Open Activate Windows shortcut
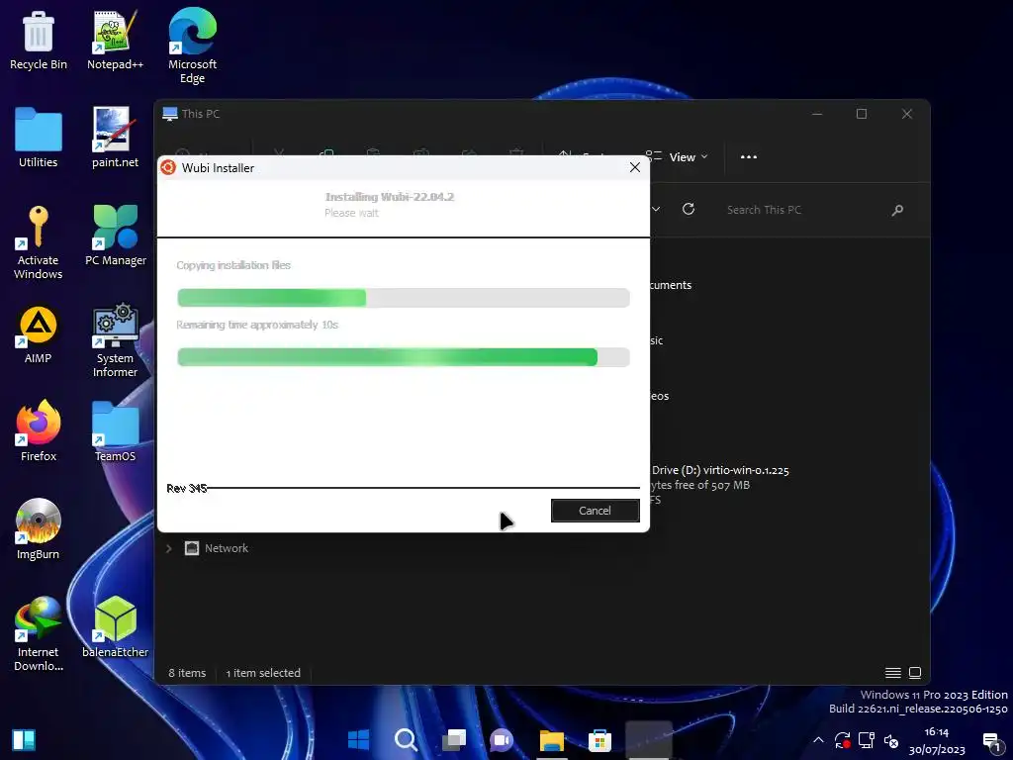Screen dimensions: 1013x760 pos(39,242)
